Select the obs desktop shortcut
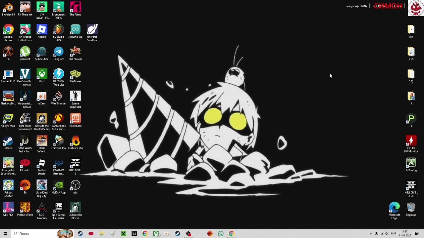 (x=75, y=187)
